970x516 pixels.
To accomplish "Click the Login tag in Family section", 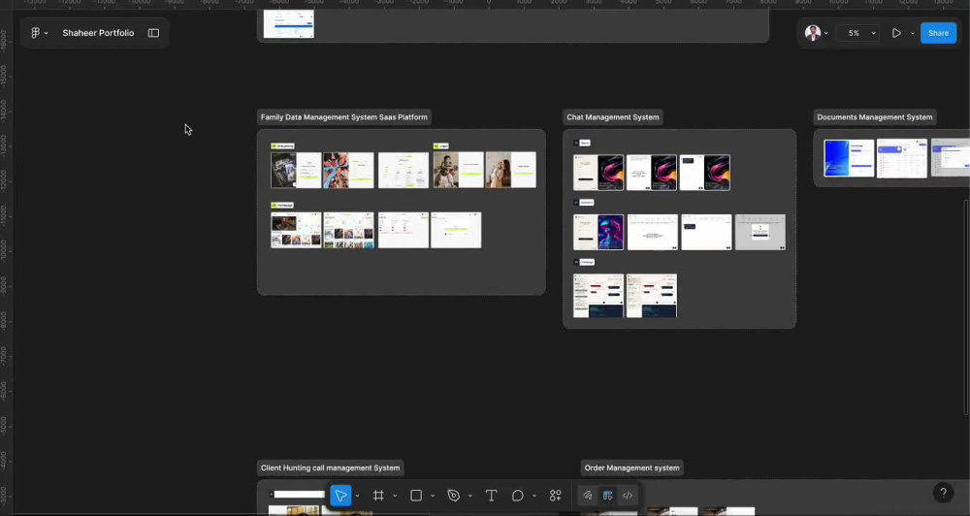I will coord(441,146).
